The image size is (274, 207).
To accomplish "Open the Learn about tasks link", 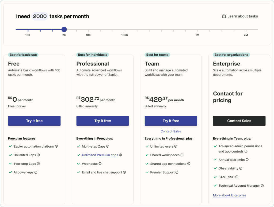I will click(242, 16).
